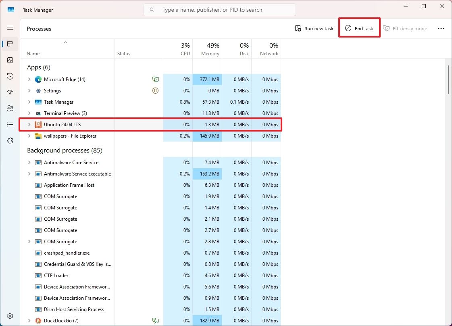Switch to the App history view
Screen dimensions: 452x326
(x=10, y=76)
